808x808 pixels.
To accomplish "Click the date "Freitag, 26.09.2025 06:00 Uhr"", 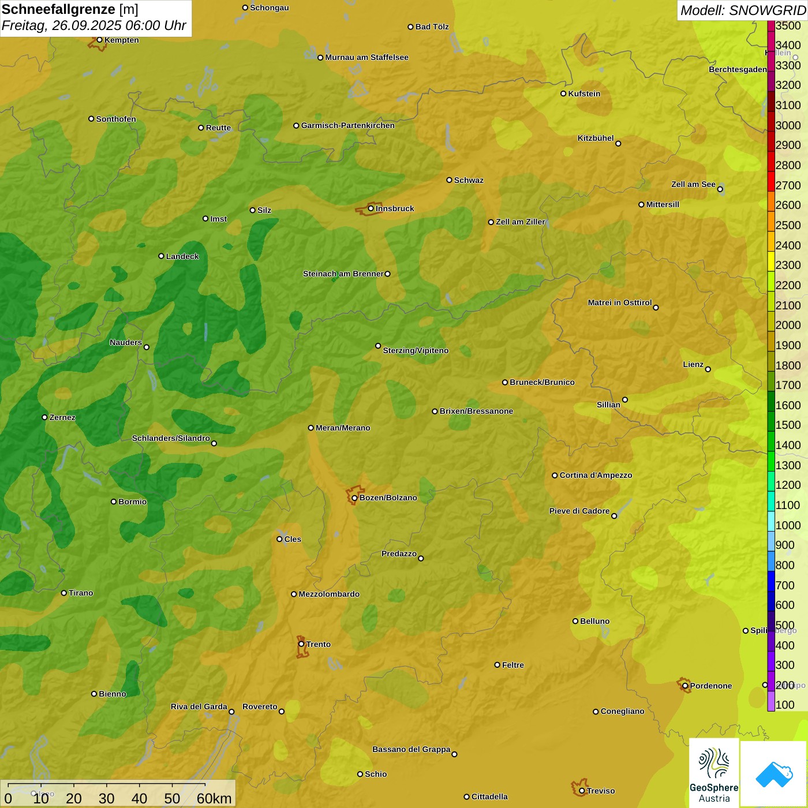I will 93,26.
